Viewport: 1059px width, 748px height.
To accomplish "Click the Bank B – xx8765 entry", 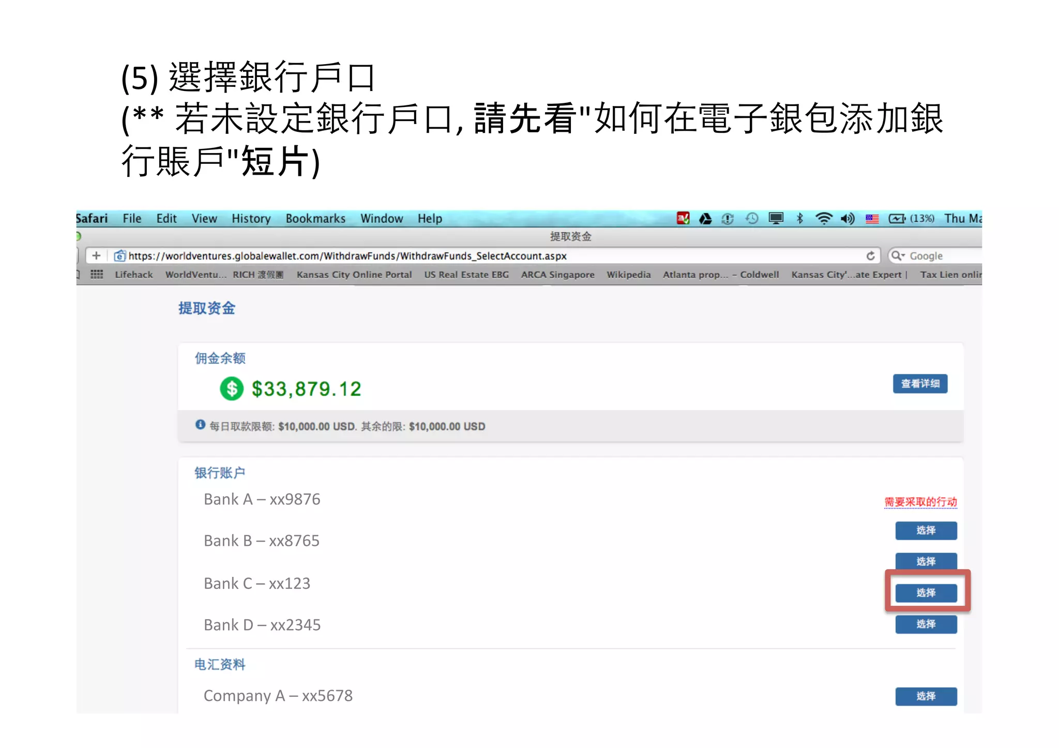I will (x=262, y=541).
